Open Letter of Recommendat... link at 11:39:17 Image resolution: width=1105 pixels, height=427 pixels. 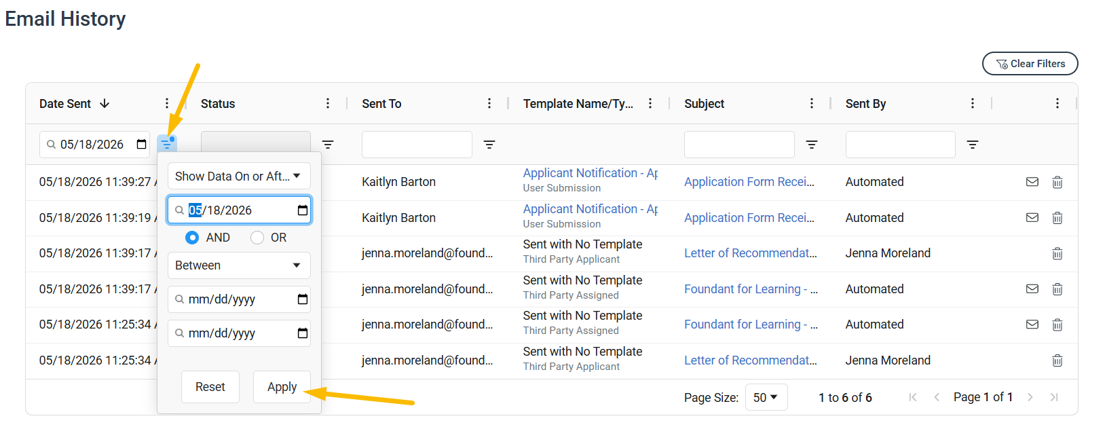coord(751,253)
